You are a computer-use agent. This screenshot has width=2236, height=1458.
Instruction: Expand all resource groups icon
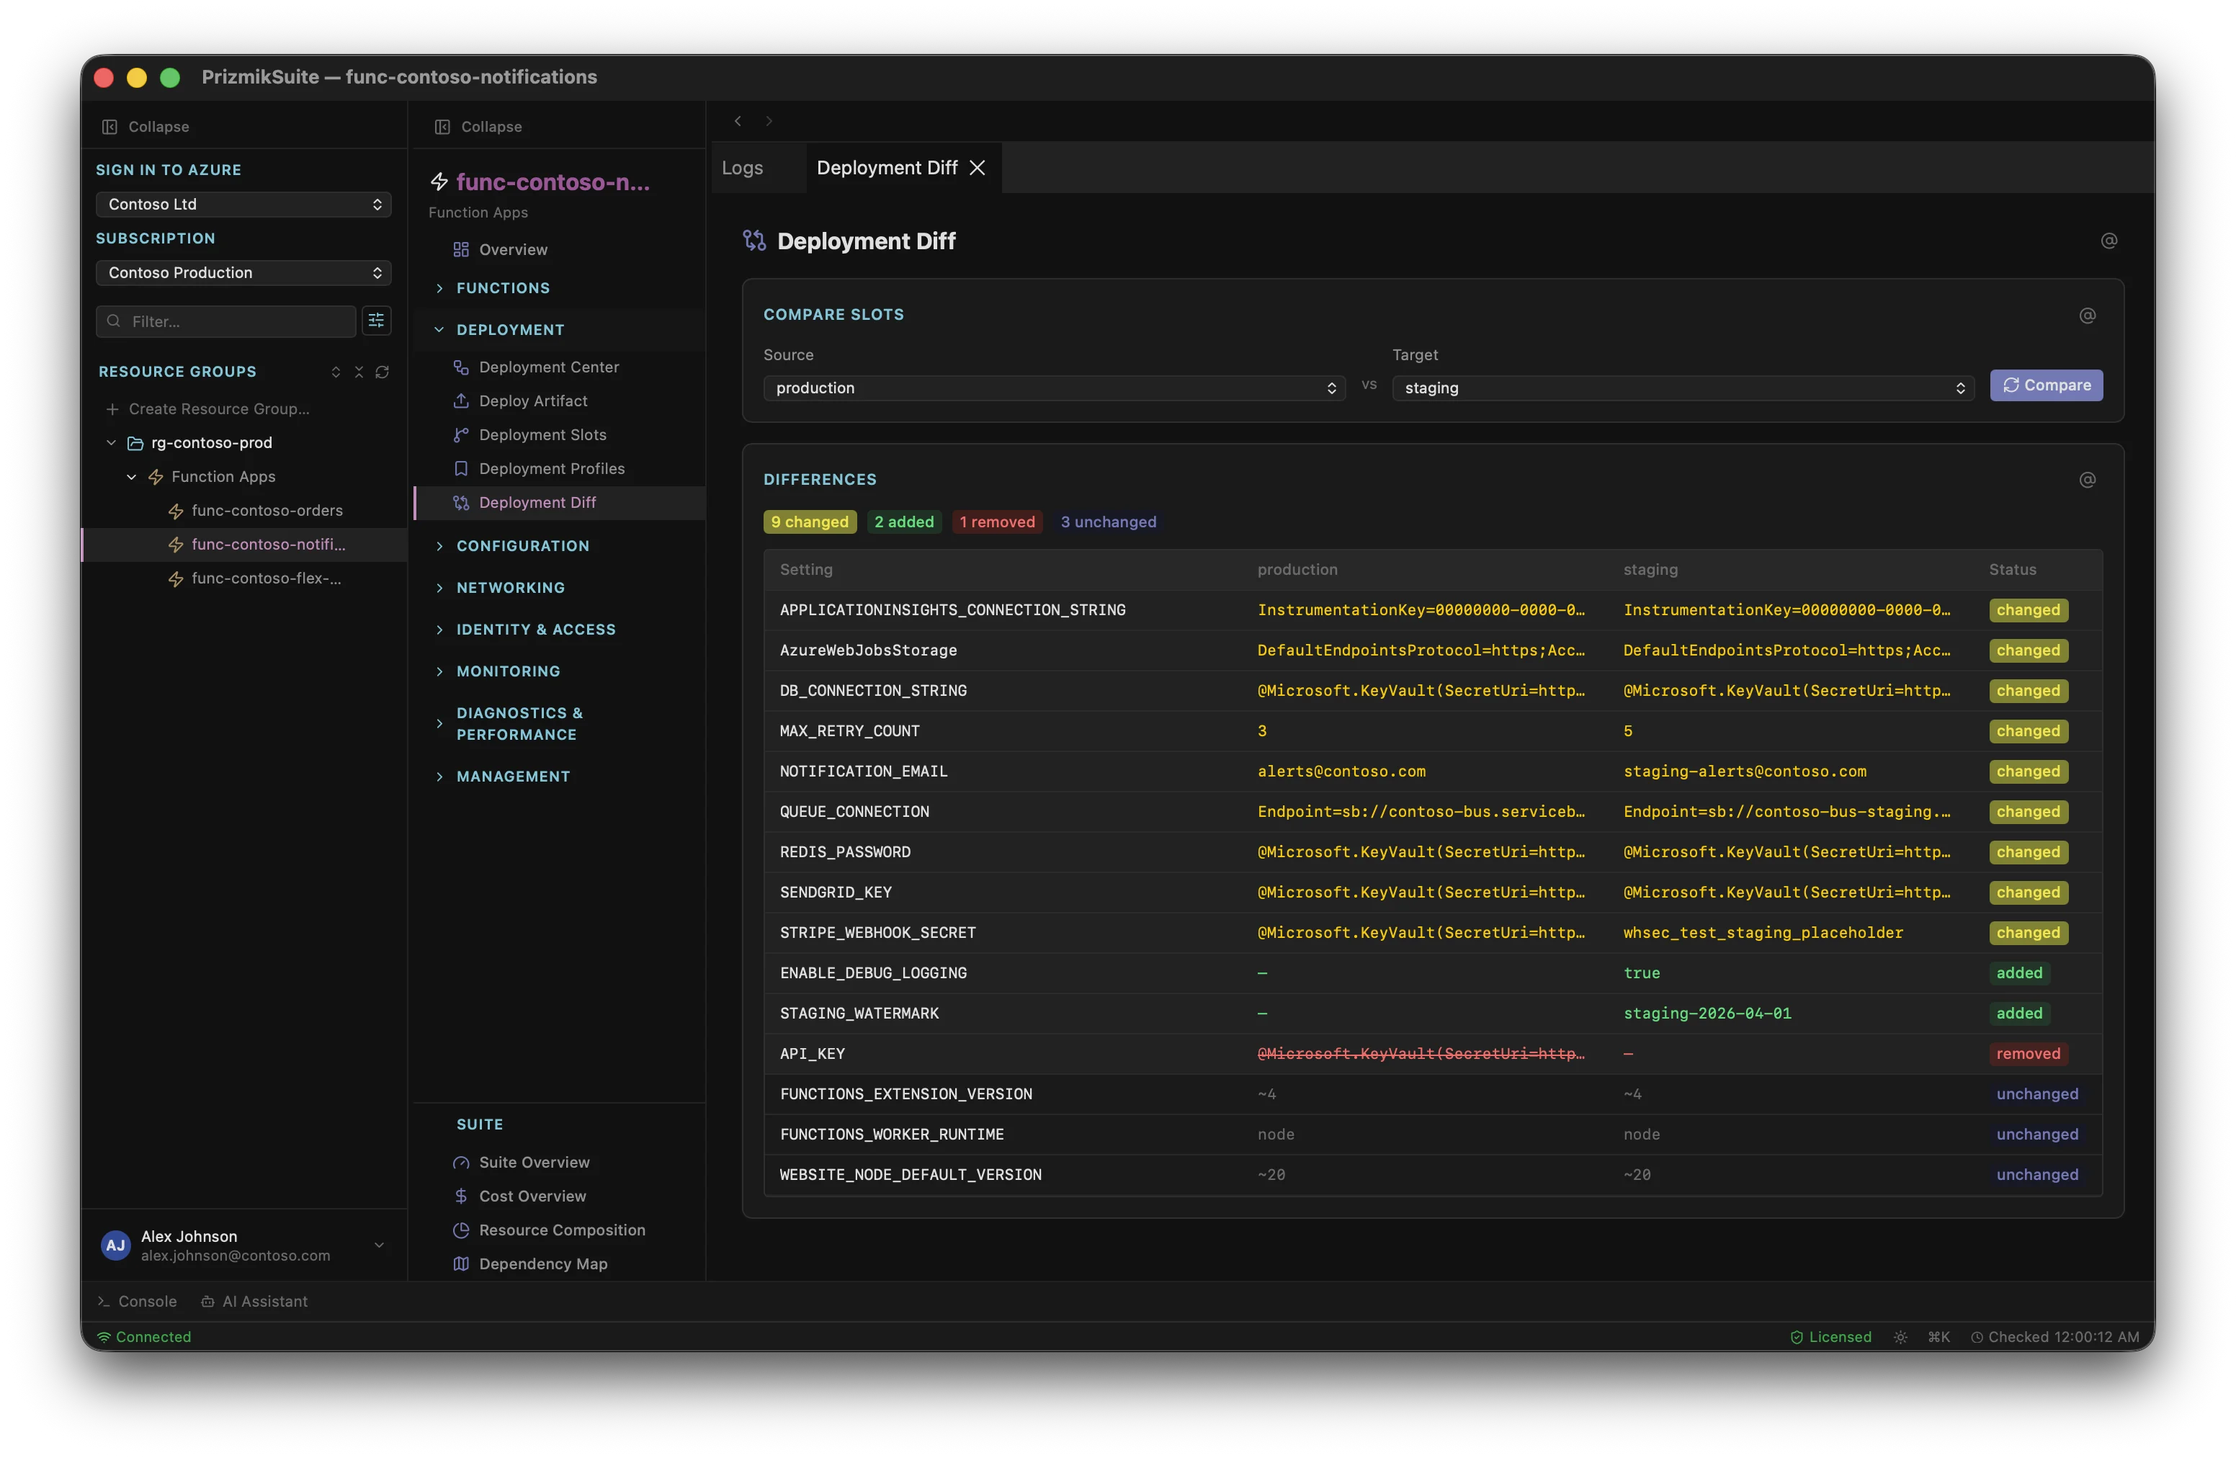tap(336, 372)
